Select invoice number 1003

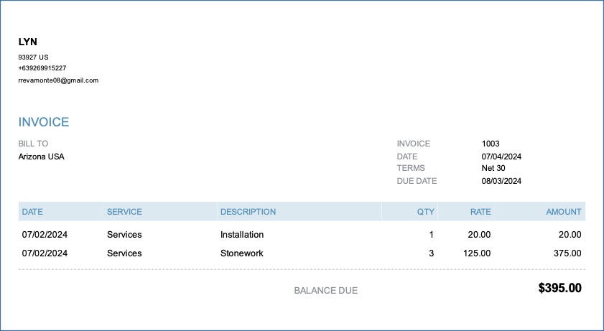pos(491,144)
